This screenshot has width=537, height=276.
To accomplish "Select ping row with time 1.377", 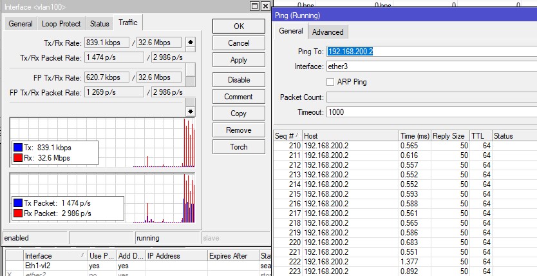I will pyautogui.click(x=405, y=261).
